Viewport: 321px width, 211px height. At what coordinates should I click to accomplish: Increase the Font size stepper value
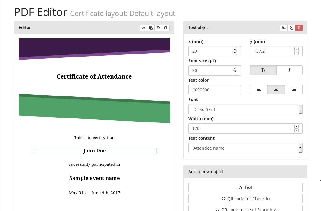point(235,68)
